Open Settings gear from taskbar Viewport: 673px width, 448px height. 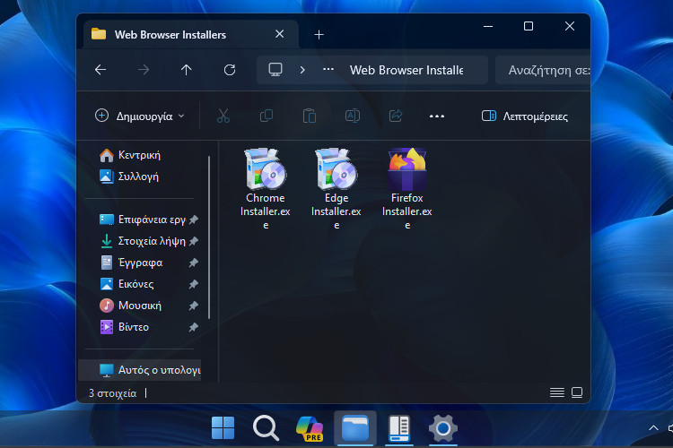(x=443, y=428)
